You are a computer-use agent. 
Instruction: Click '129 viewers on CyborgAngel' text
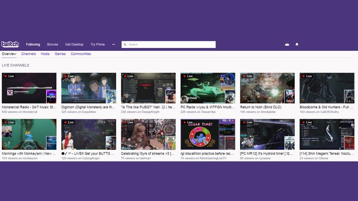(80, 158)
